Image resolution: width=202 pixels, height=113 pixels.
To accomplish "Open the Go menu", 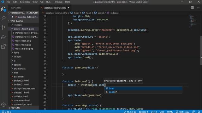I will click(42, 2).
